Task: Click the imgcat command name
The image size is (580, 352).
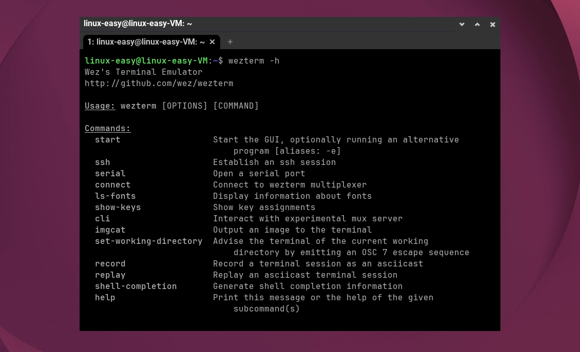Action: 110,230
